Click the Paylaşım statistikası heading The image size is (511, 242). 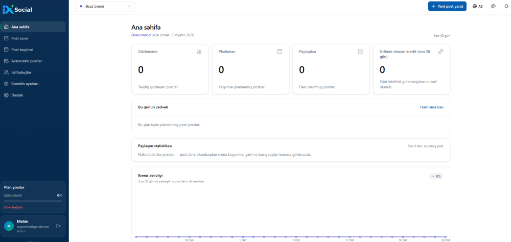point(155,146)
